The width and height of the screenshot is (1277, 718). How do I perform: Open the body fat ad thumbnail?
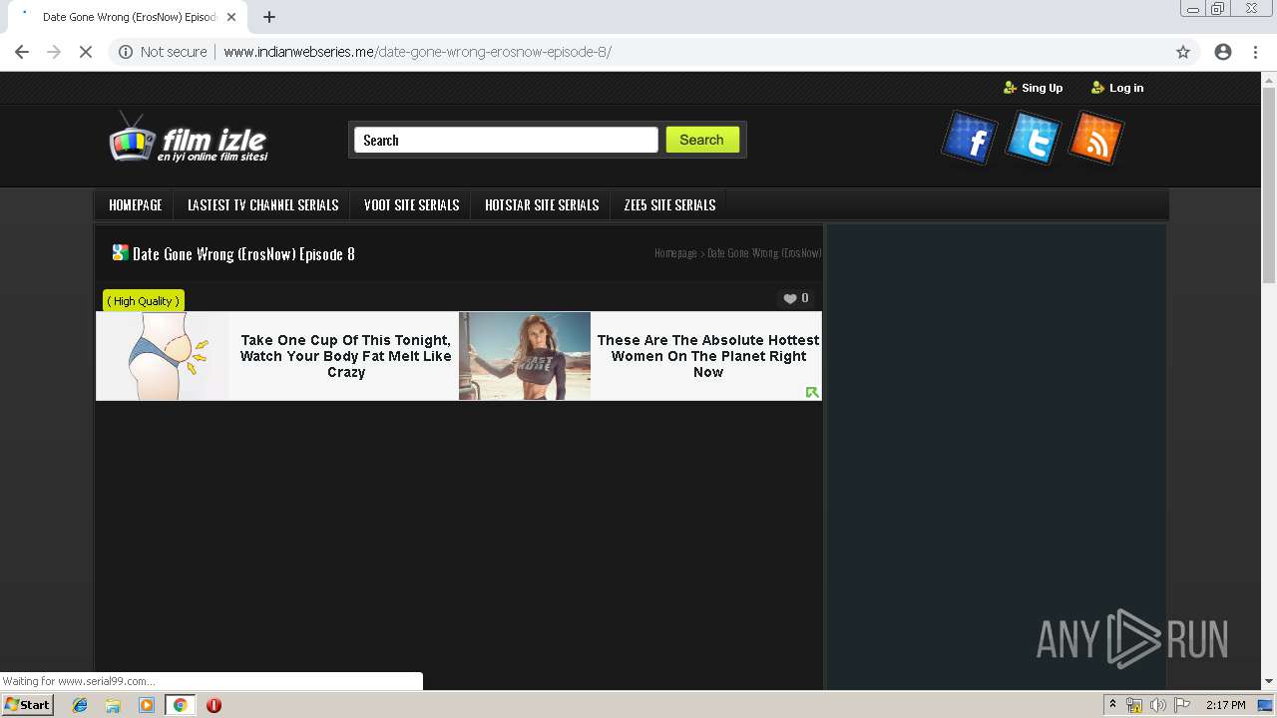163,356
